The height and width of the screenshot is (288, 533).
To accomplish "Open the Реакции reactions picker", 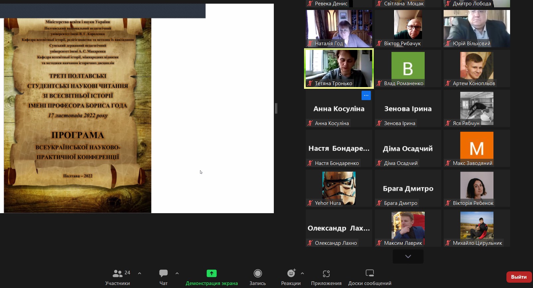I will tap(291, 277).
